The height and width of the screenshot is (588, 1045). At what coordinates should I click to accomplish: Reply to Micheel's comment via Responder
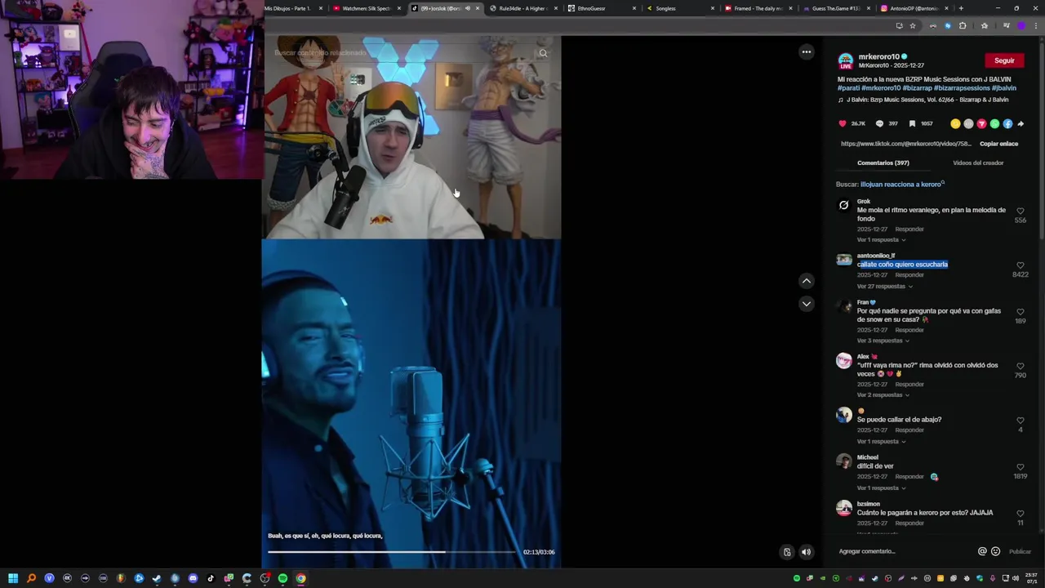coord(909,477)
